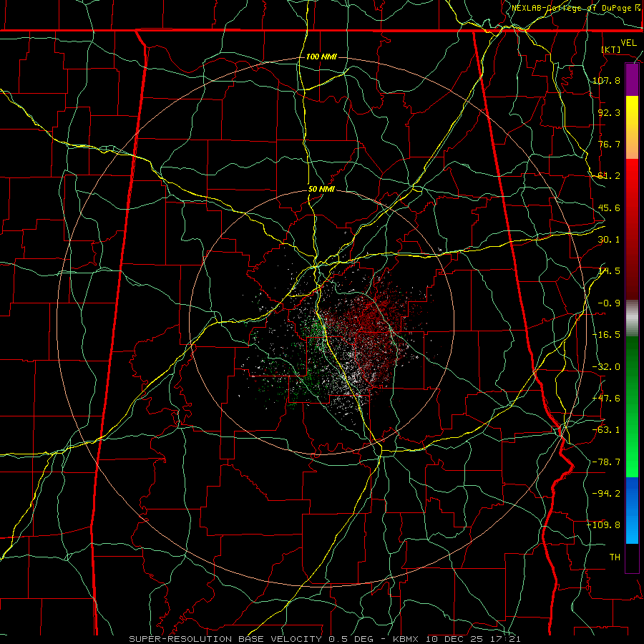The image size is (644, 644).
Task: Click the VEL legend title
Action: (628, 43)
